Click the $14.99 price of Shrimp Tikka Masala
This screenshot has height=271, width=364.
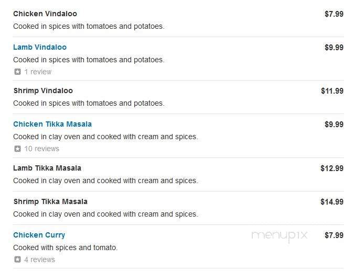(332, 202)
